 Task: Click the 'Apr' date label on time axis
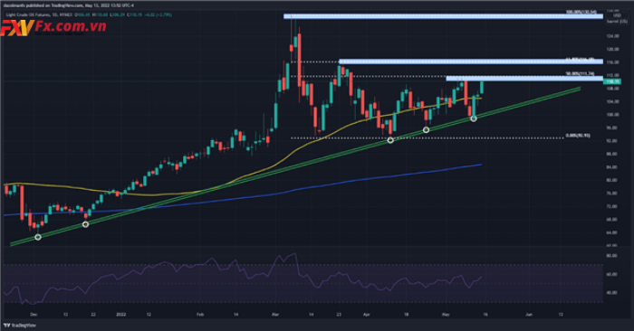click(x=366, y=315)
